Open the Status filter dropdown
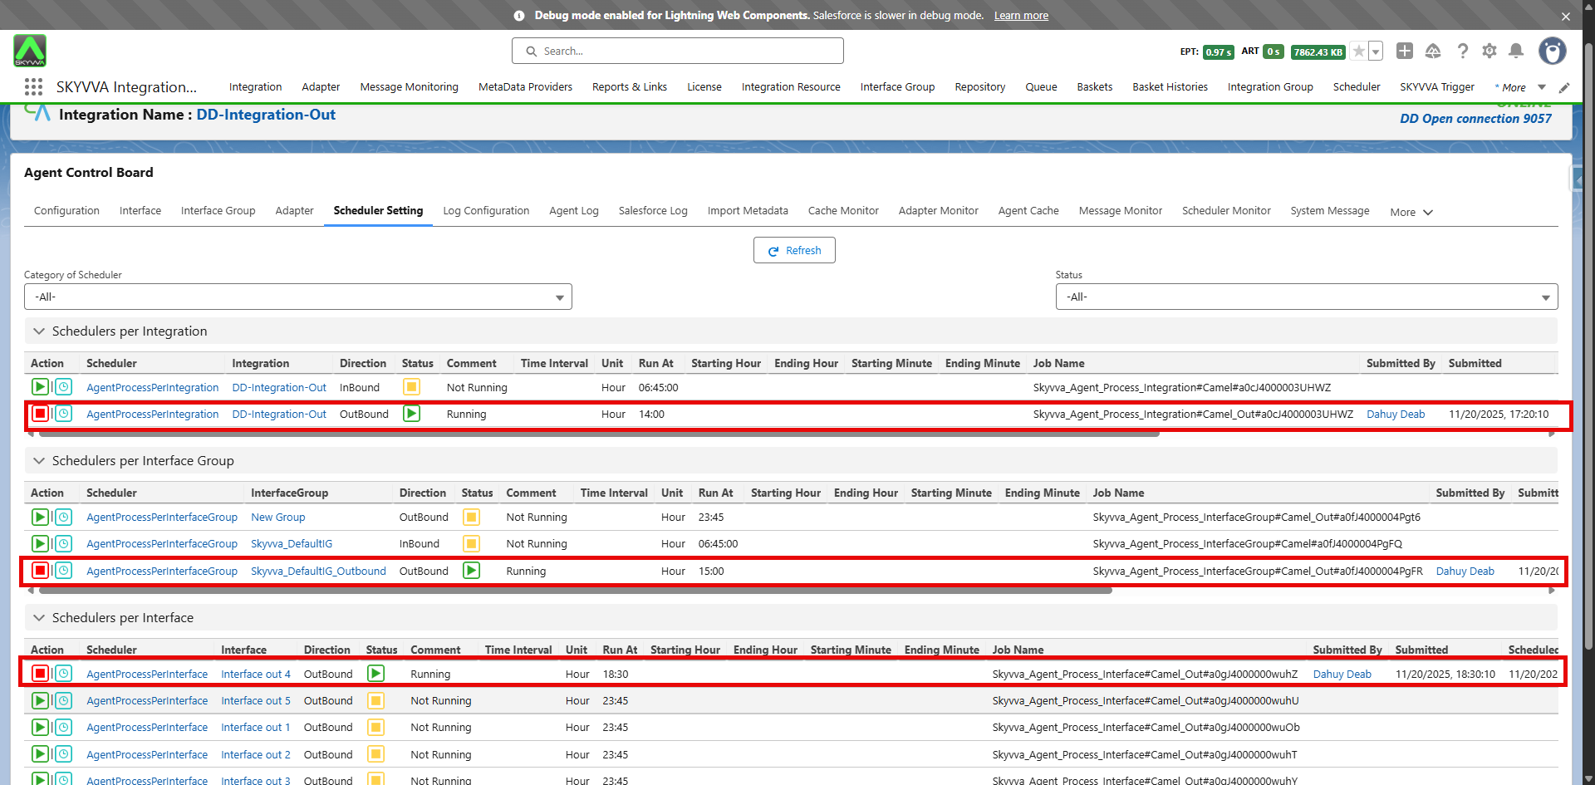1595x785 pixels. (x=1306, y=297)
